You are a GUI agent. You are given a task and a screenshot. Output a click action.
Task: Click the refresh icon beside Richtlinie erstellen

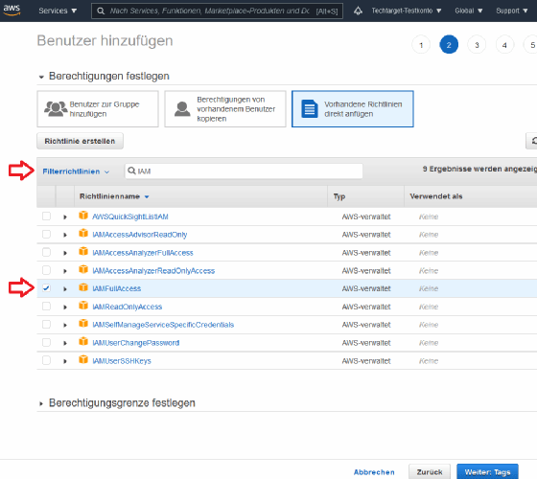coord(533,141)
